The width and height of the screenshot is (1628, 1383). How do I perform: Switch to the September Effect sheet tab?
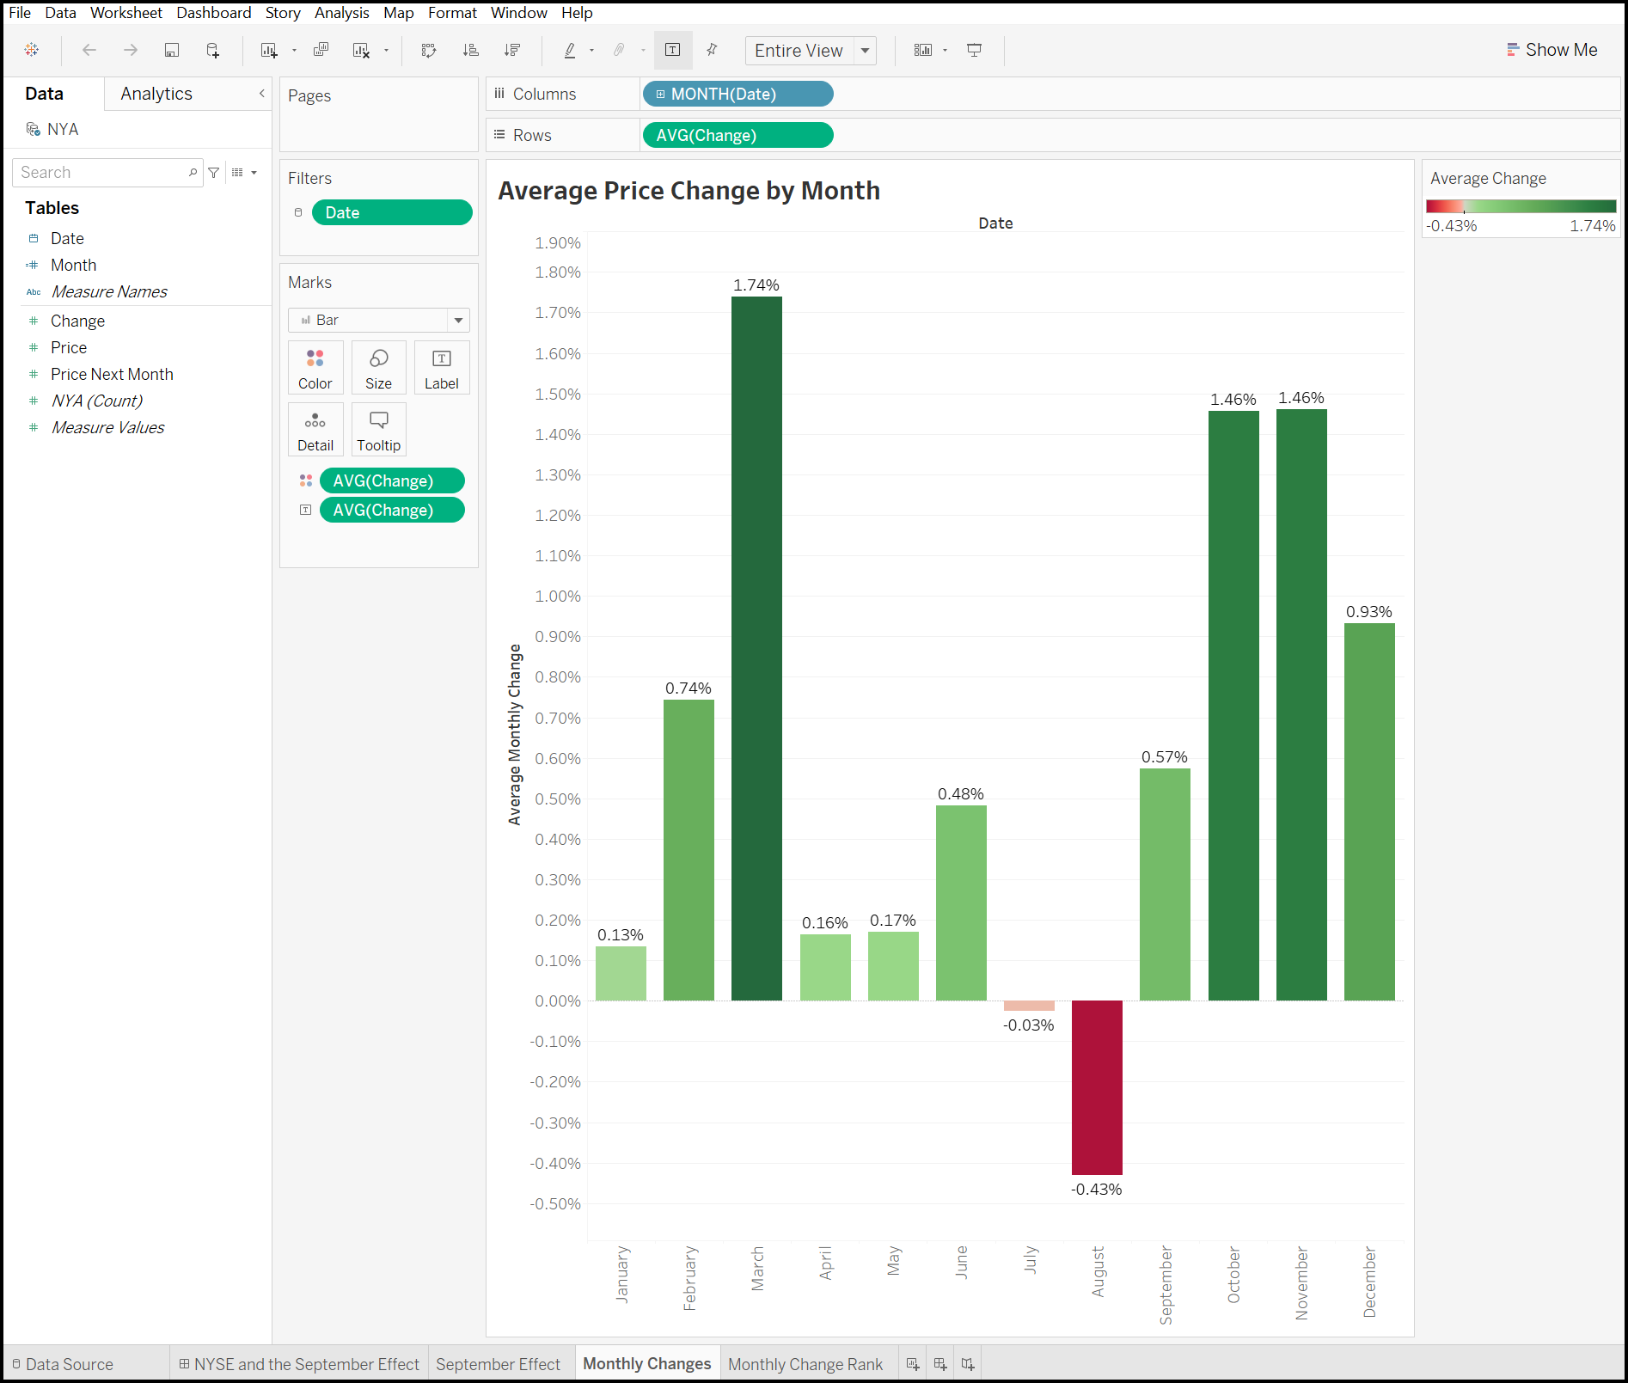click(x=499, y=1364)
